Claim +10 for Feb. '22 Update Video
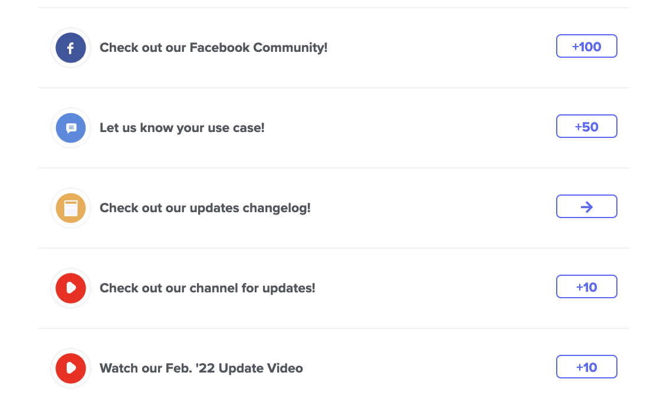657x402 pixels. (x=587, y=367)
